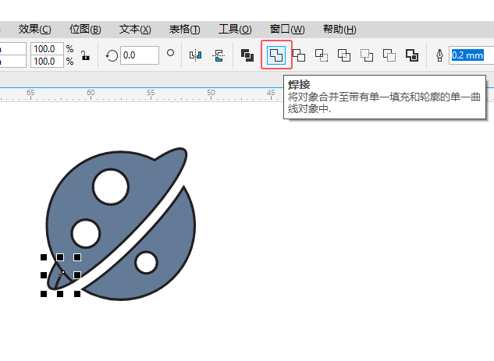Click the medium white circle on planet

86,234
